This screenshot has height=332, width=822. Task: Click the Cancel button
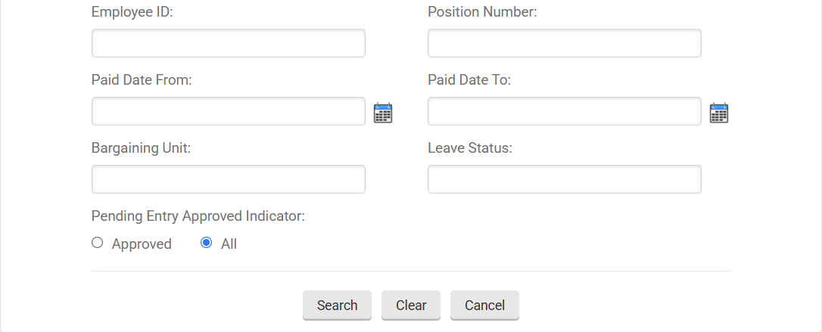click(x=484, y=305)
